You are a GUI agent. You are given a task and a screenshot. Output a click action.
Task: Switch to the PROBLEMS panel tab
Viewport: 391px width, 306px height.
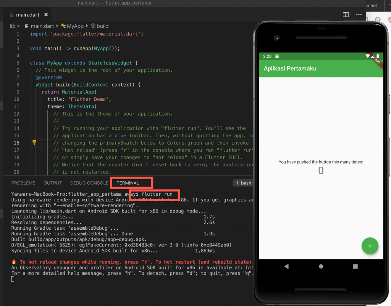point(23,183)
